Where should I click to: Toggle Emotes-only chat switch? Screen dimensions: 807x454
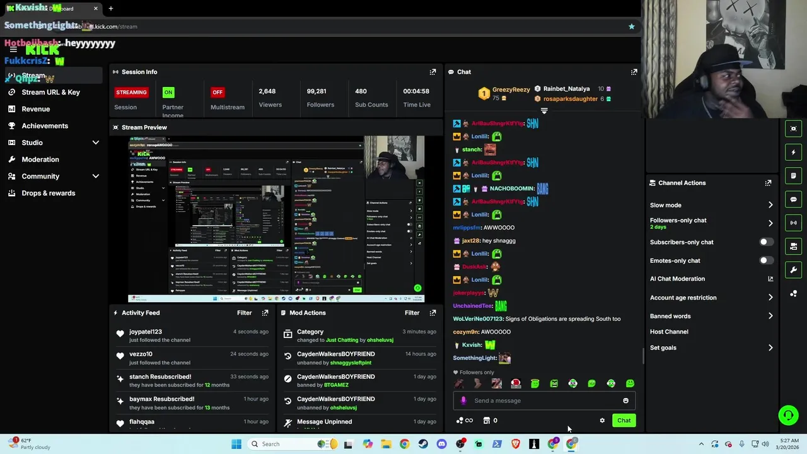click(766, 260)
